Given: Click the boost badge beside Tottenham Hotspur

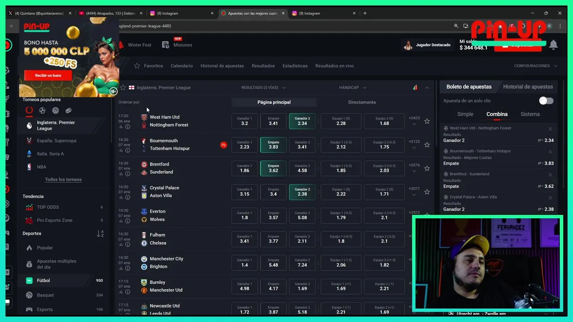Looking at the screenshot, I should (223, 145).
